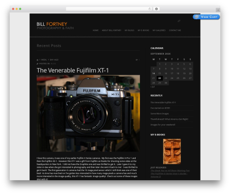The width and height of the screenshot is (230, 194).
Task: Open My Blogs menu
Action: pyautogui.click(x=129, y=30)
